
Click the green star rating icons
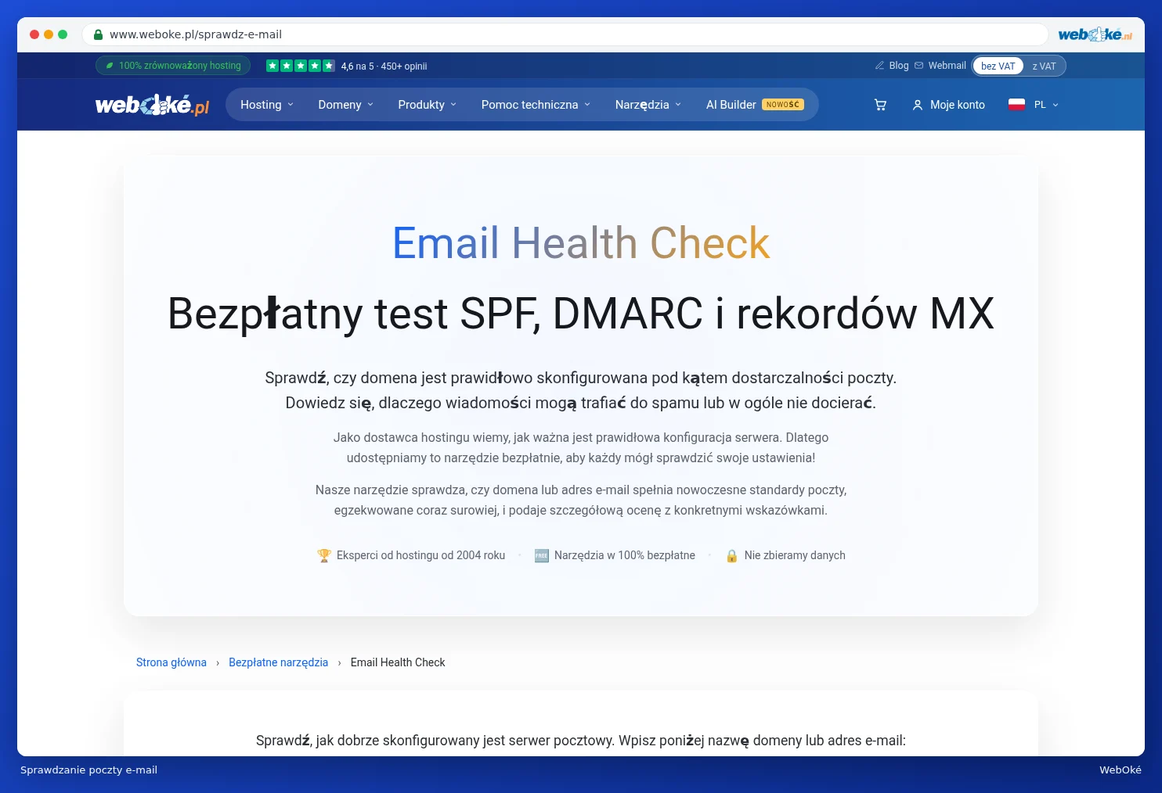coord(301,66)
